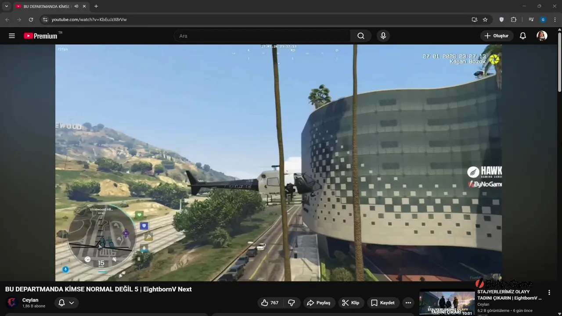The width and height of the screenshot is (562, 316).
Task: Click the video title BU DEPARTMANDA KİMSE NORMAL DEĞİL 5
Action: pyautogui.click(x=98, y=289)
